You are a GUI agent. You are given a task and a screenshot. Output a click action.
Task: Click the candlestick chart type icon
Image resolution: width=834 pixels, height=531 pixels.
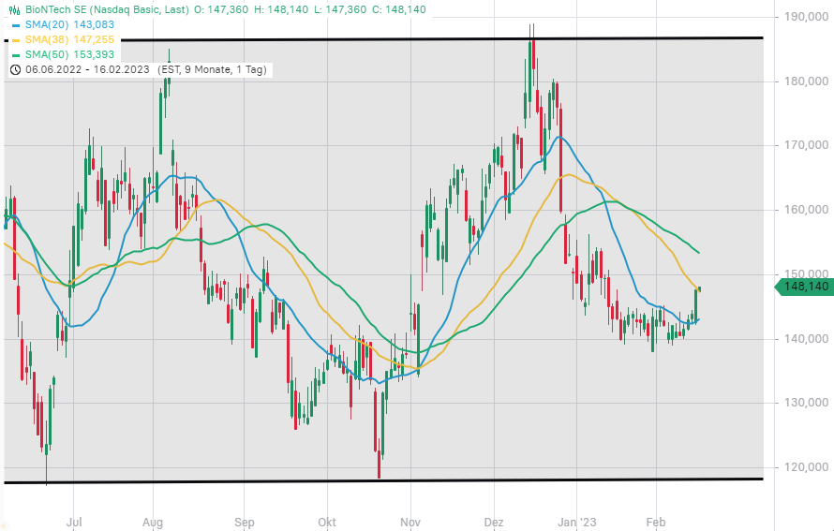pyautogui.click(x=15, y=9)
